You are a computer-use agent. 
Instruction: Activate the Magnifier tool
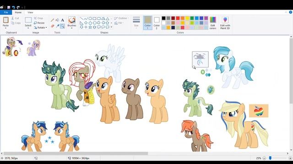(x=62, y=26)
